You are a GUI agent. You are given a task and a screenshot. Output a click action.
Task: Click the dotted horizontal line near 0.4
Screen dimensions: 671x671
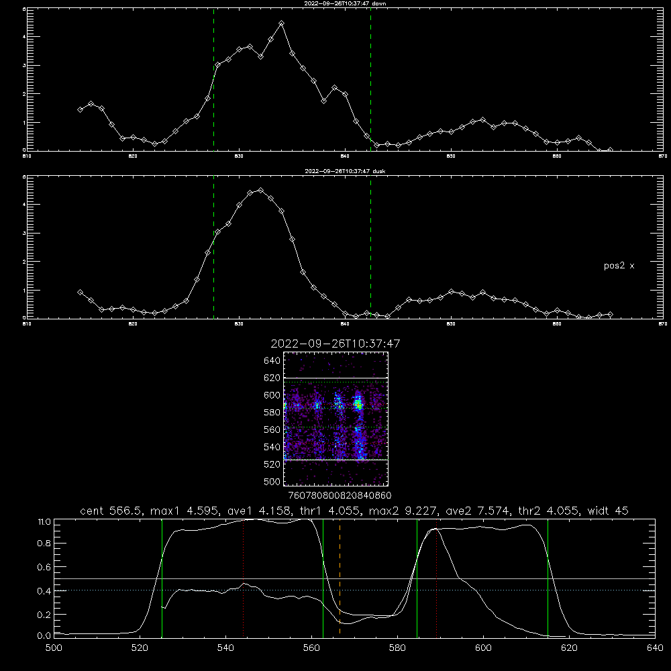point(355,590)
